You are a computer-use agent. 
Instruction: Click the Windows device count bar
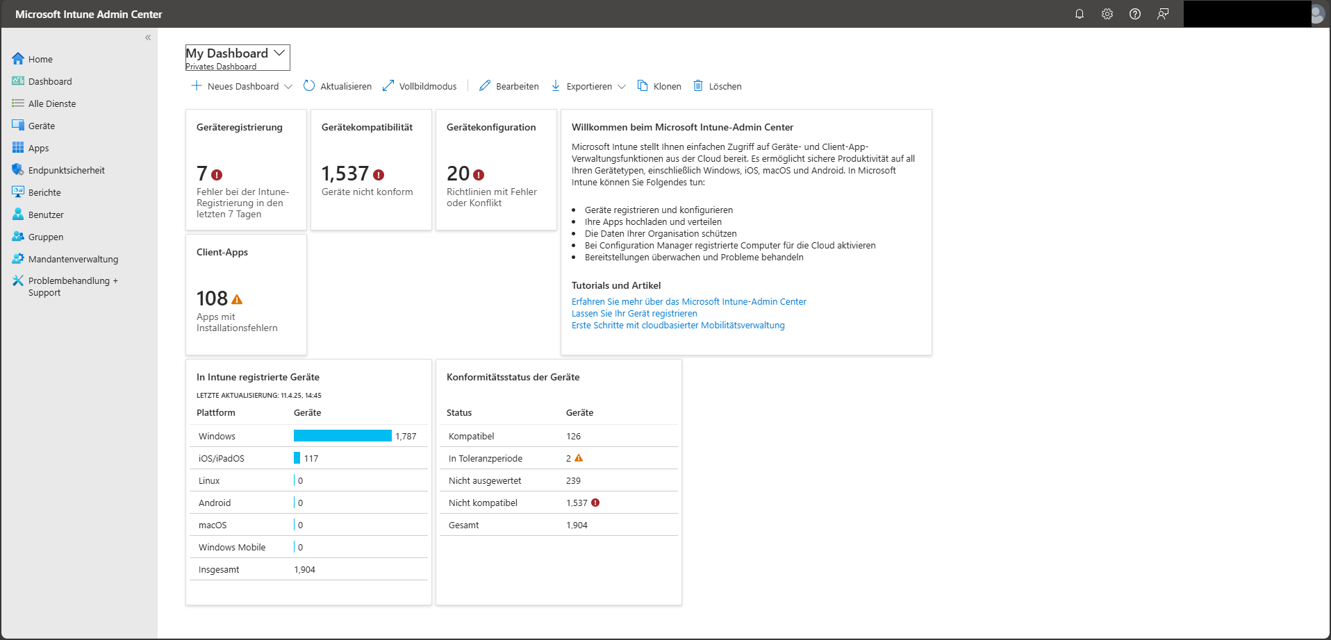(x=342, y=436)
